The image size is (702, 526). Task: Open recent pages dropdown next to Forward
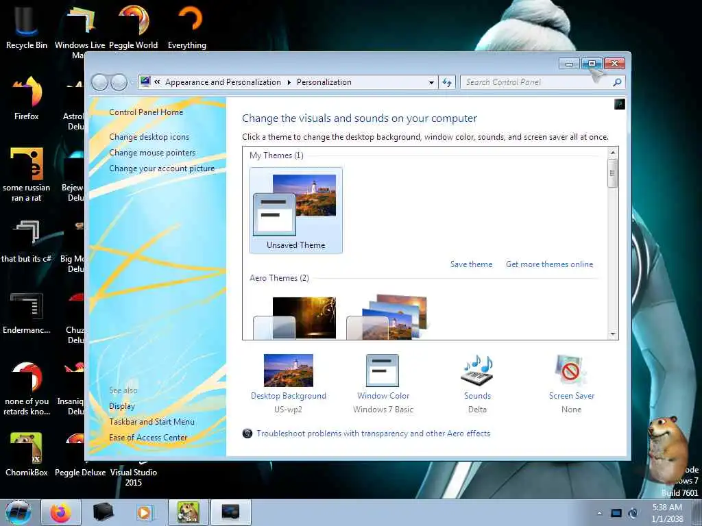(132, 82)
